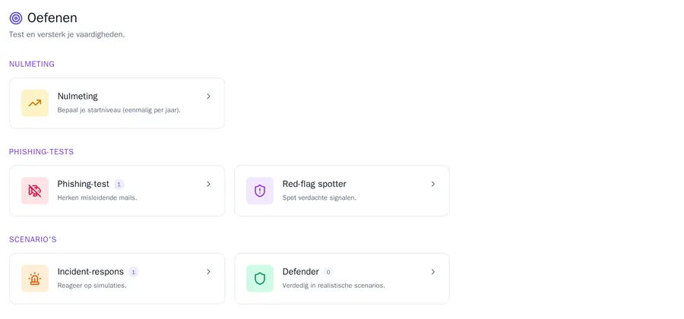Click the Phishing-test crossed-fish icon
This screenshot has height=319, width=684.
(x=35, y=191)
